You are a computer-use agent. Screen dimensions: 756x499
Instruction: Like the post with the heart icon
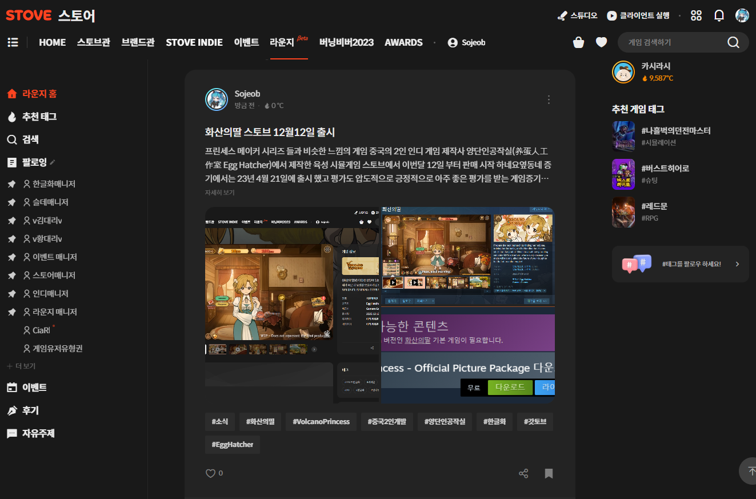(x=211, y=473)
